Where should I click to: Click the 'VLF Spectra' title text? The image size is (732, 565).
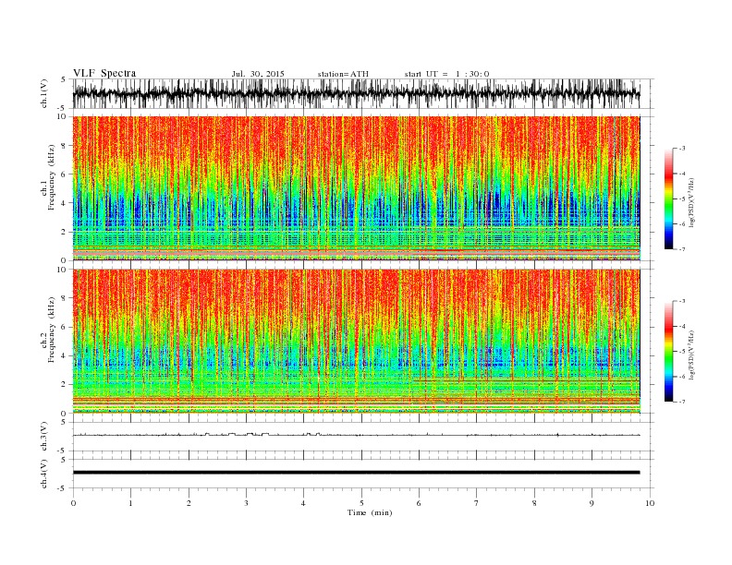[x=104, y=73]
